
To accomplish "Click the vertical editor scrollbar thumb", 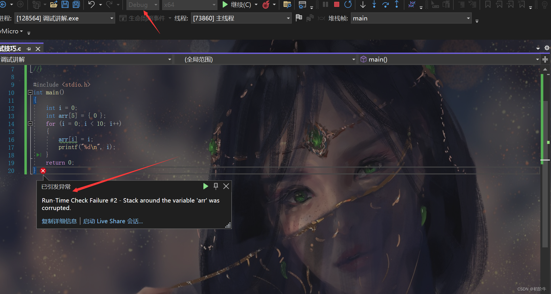I will 545,174.
